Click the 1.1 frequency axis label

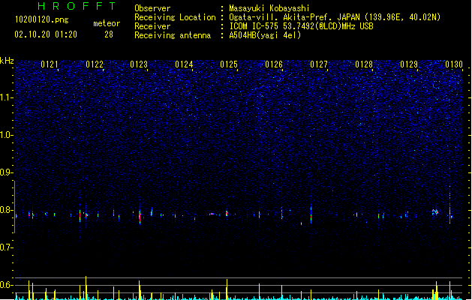[x=6, y=97]
